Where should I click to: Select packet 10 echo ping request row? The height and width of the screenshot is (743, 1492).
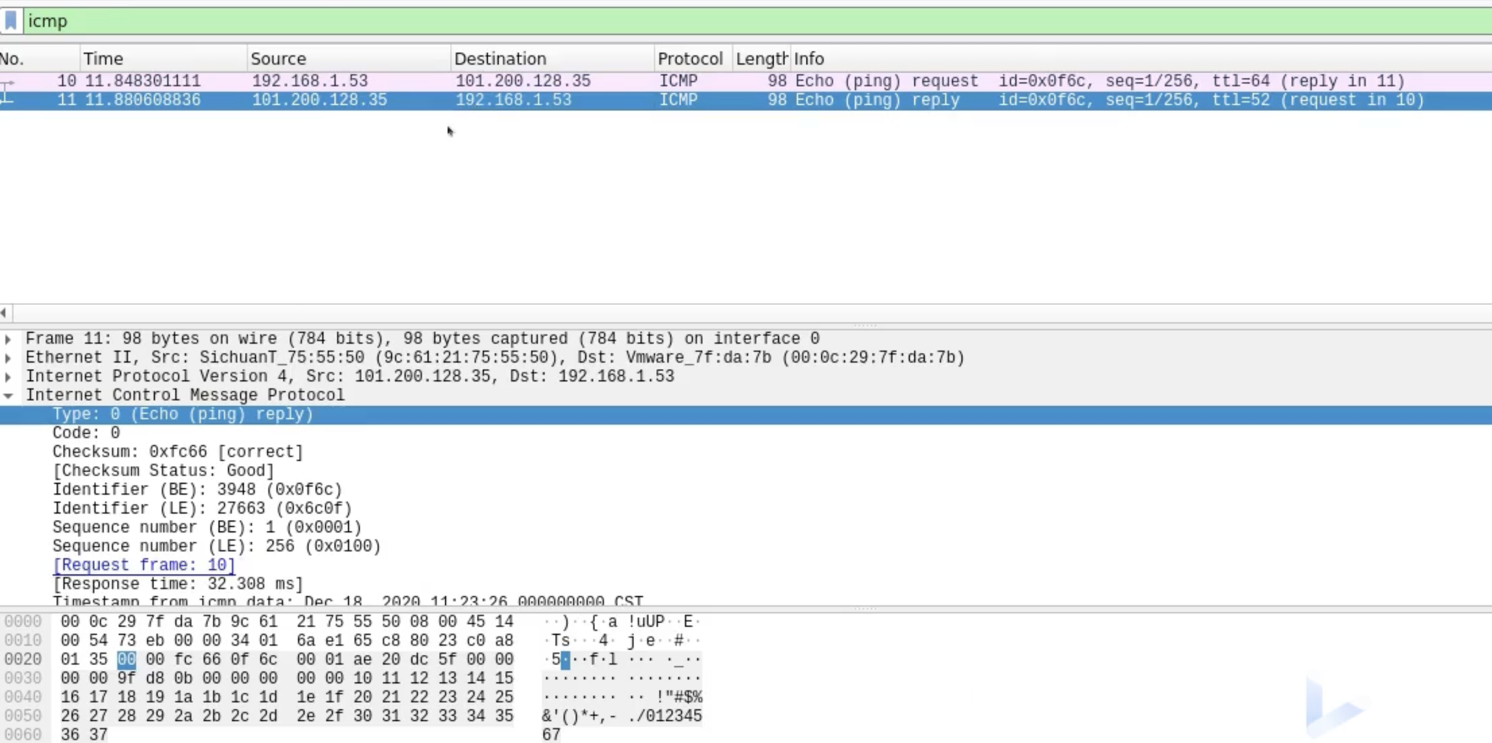(x=746, y=81)
